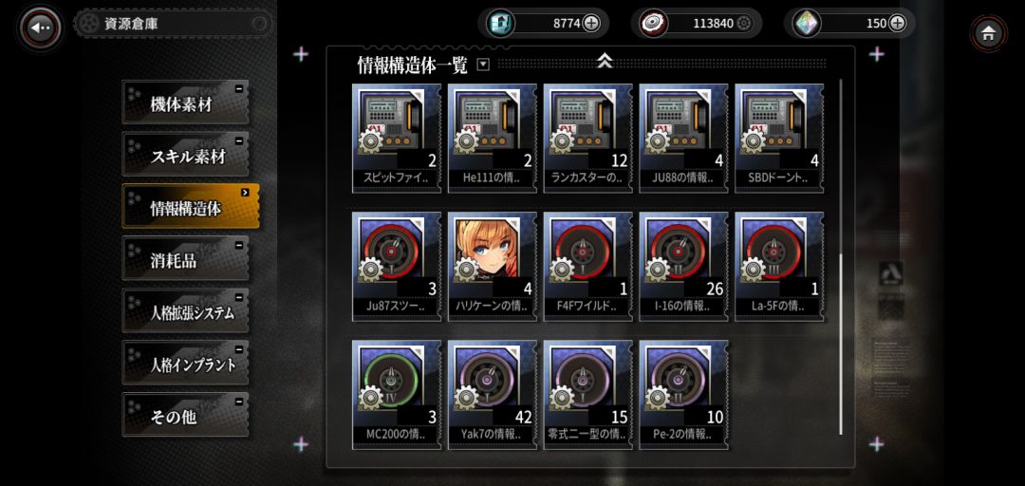Open the その他 category

(x=186, y=416)
